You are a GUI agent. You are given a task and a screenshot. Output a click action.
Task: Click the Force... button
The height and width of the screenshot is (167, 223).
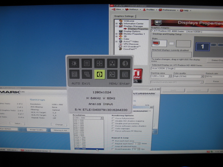216,81
